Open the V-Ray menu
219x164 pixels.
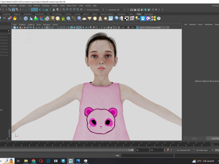pos(81,5)
